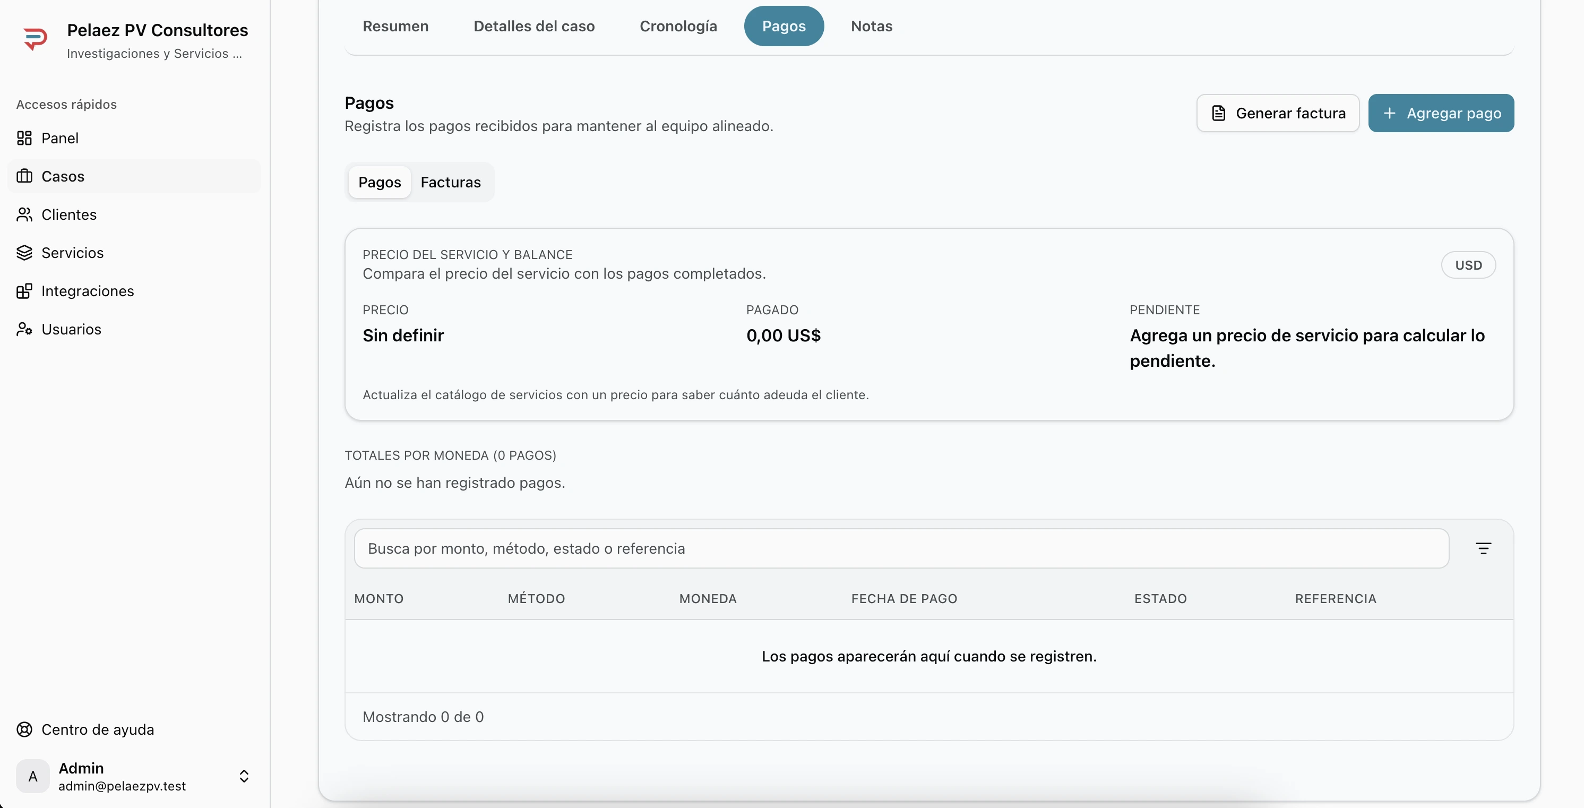Click the document icon inside Generar factura
The image size is (1584, 808).
[x=1220, y=113]
